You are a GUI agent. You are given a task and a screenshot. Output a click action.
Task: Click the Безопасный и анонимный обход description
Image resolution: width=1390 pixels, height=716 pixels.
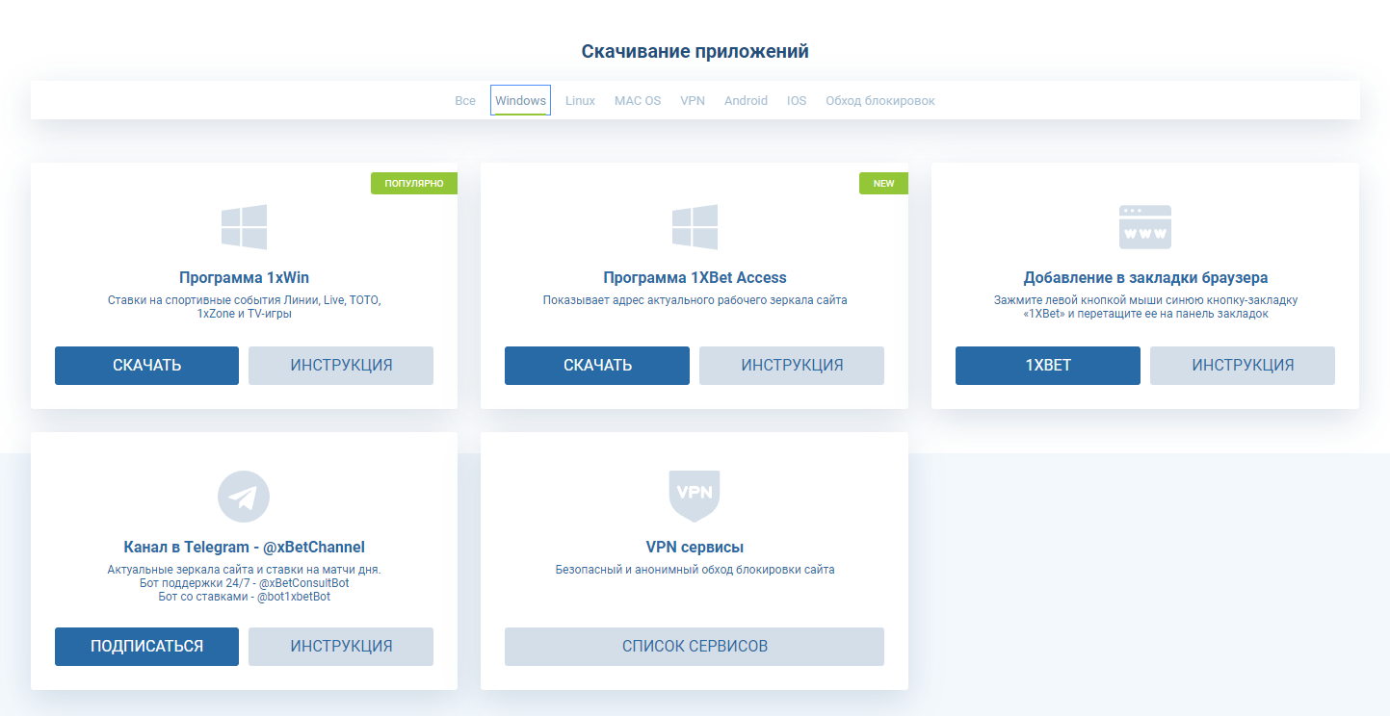pos(695,570)
